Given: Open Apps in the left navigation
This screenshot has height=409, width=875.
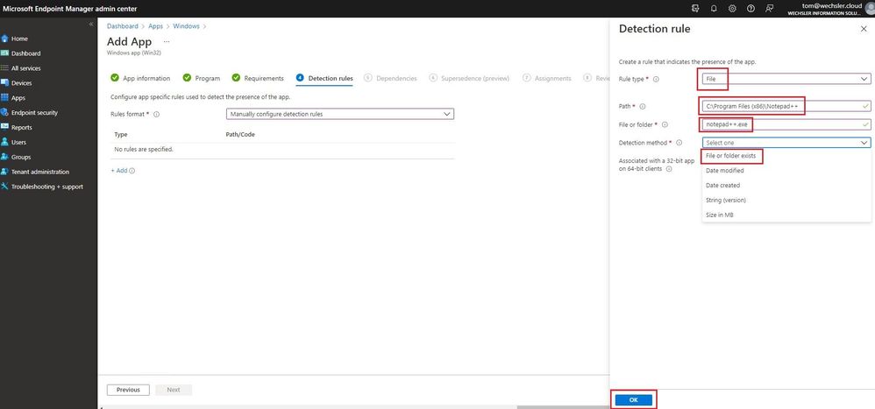Looking at the screenshot, I should (x=18, y=97).
